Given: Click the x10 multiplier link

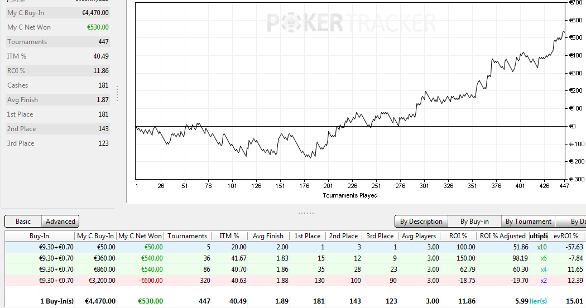Looking at the screenshot, I should click(x=542, y=247).
